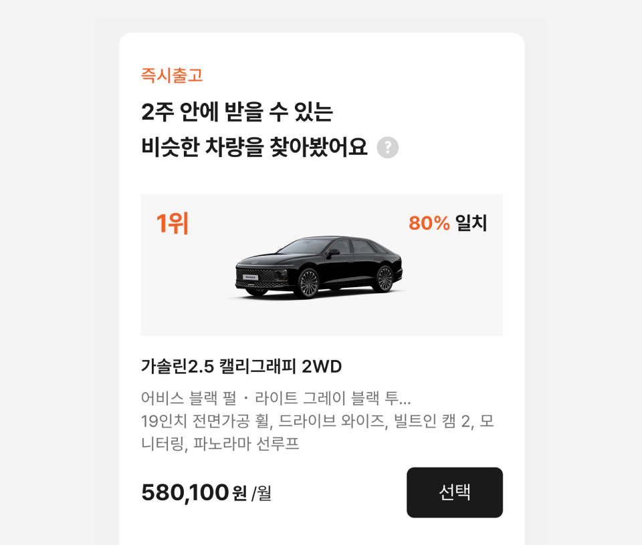Image resolution: width=642 pixels, height=545 pixels.
Task: Open help tooltip next to the heading
Action: click(x=387, y=148)
